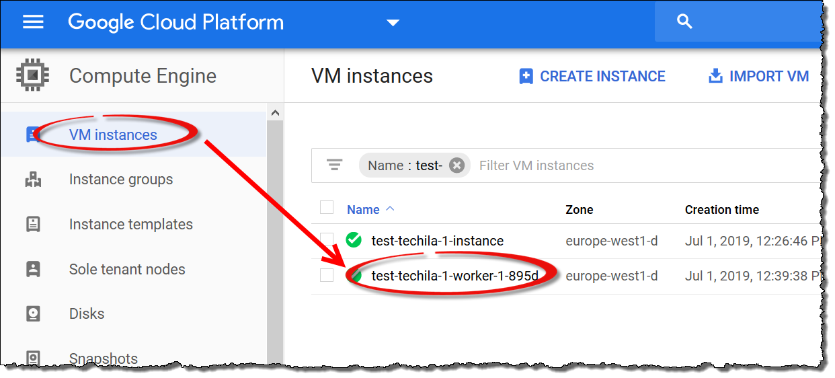The width and height of the screenshot is (835, 378).
Task: Click the IMPORT VM button
Action: [759, 77]
